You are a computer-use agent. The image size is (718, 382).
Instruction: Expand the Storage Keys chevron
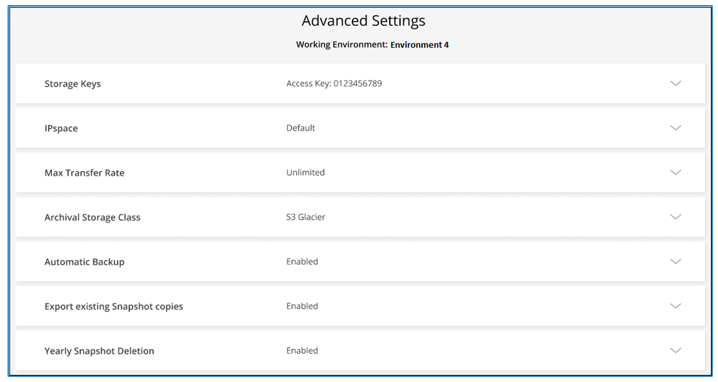coord(675,84)
